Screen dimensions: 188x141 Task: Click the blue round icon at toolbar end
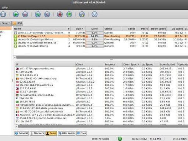point(94,14)
